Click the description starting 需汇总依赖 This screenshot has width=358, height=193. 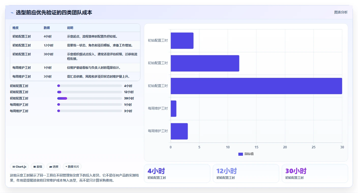point(98,76)
